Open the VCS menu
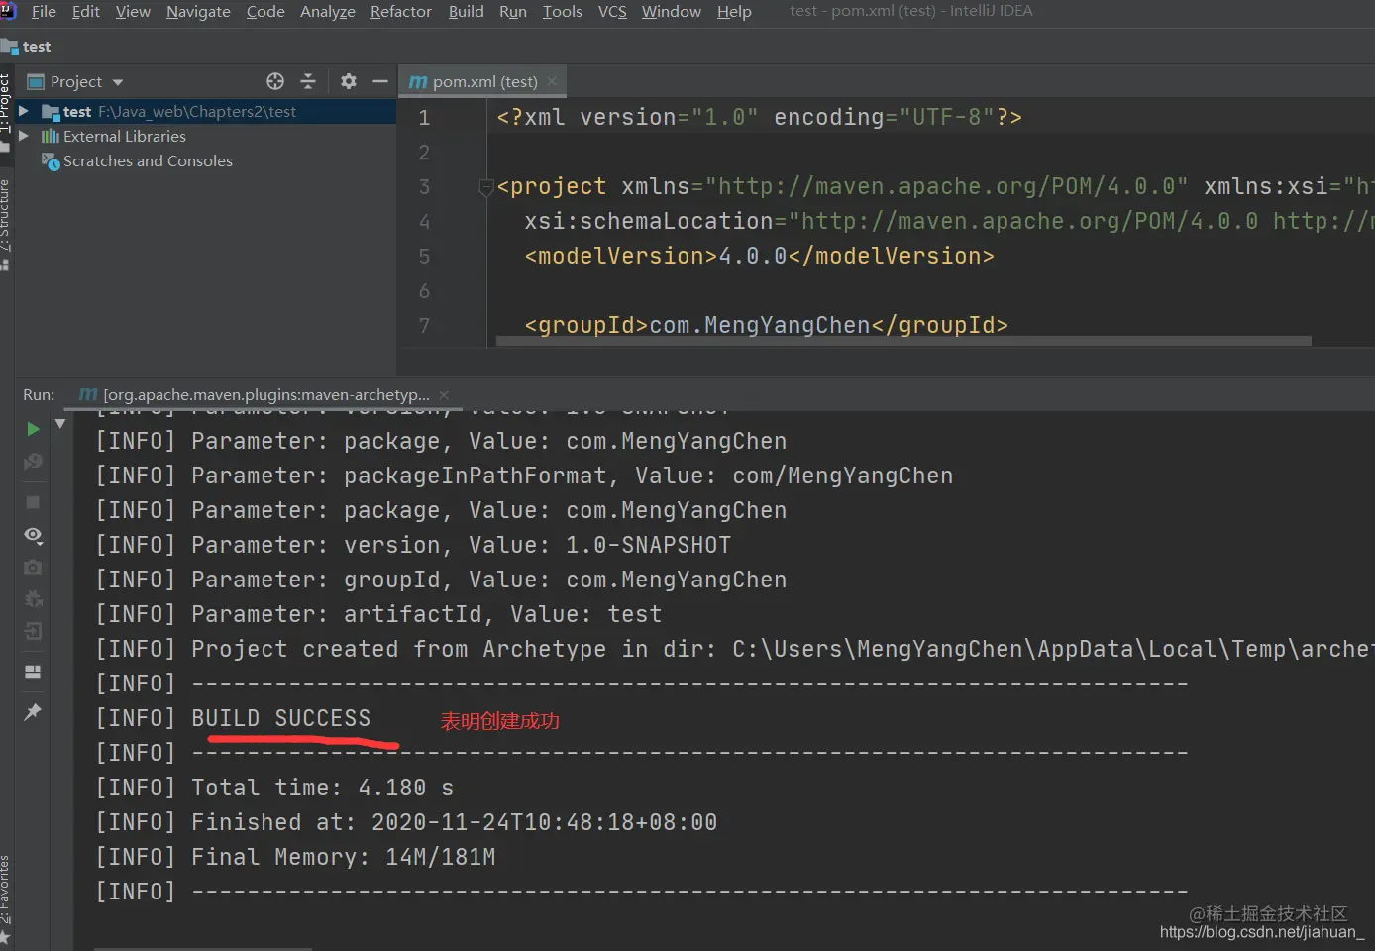This screenshot has width=1375, height=951. click(612, 12)
